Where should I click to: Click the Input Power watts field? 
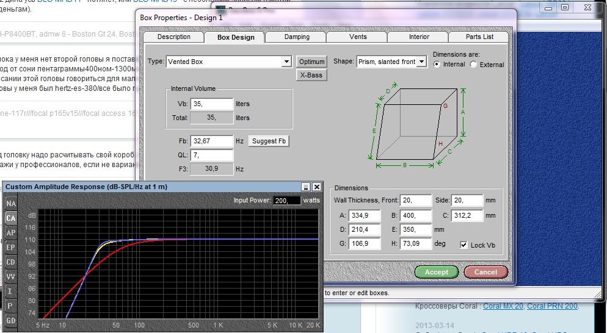click(x=287, y=200)
